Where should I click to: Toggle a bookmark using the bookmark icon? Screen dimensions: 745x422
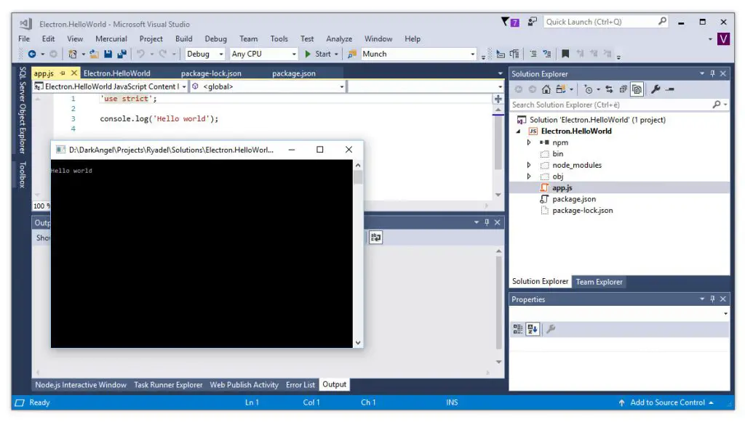(x=565, y=53)
